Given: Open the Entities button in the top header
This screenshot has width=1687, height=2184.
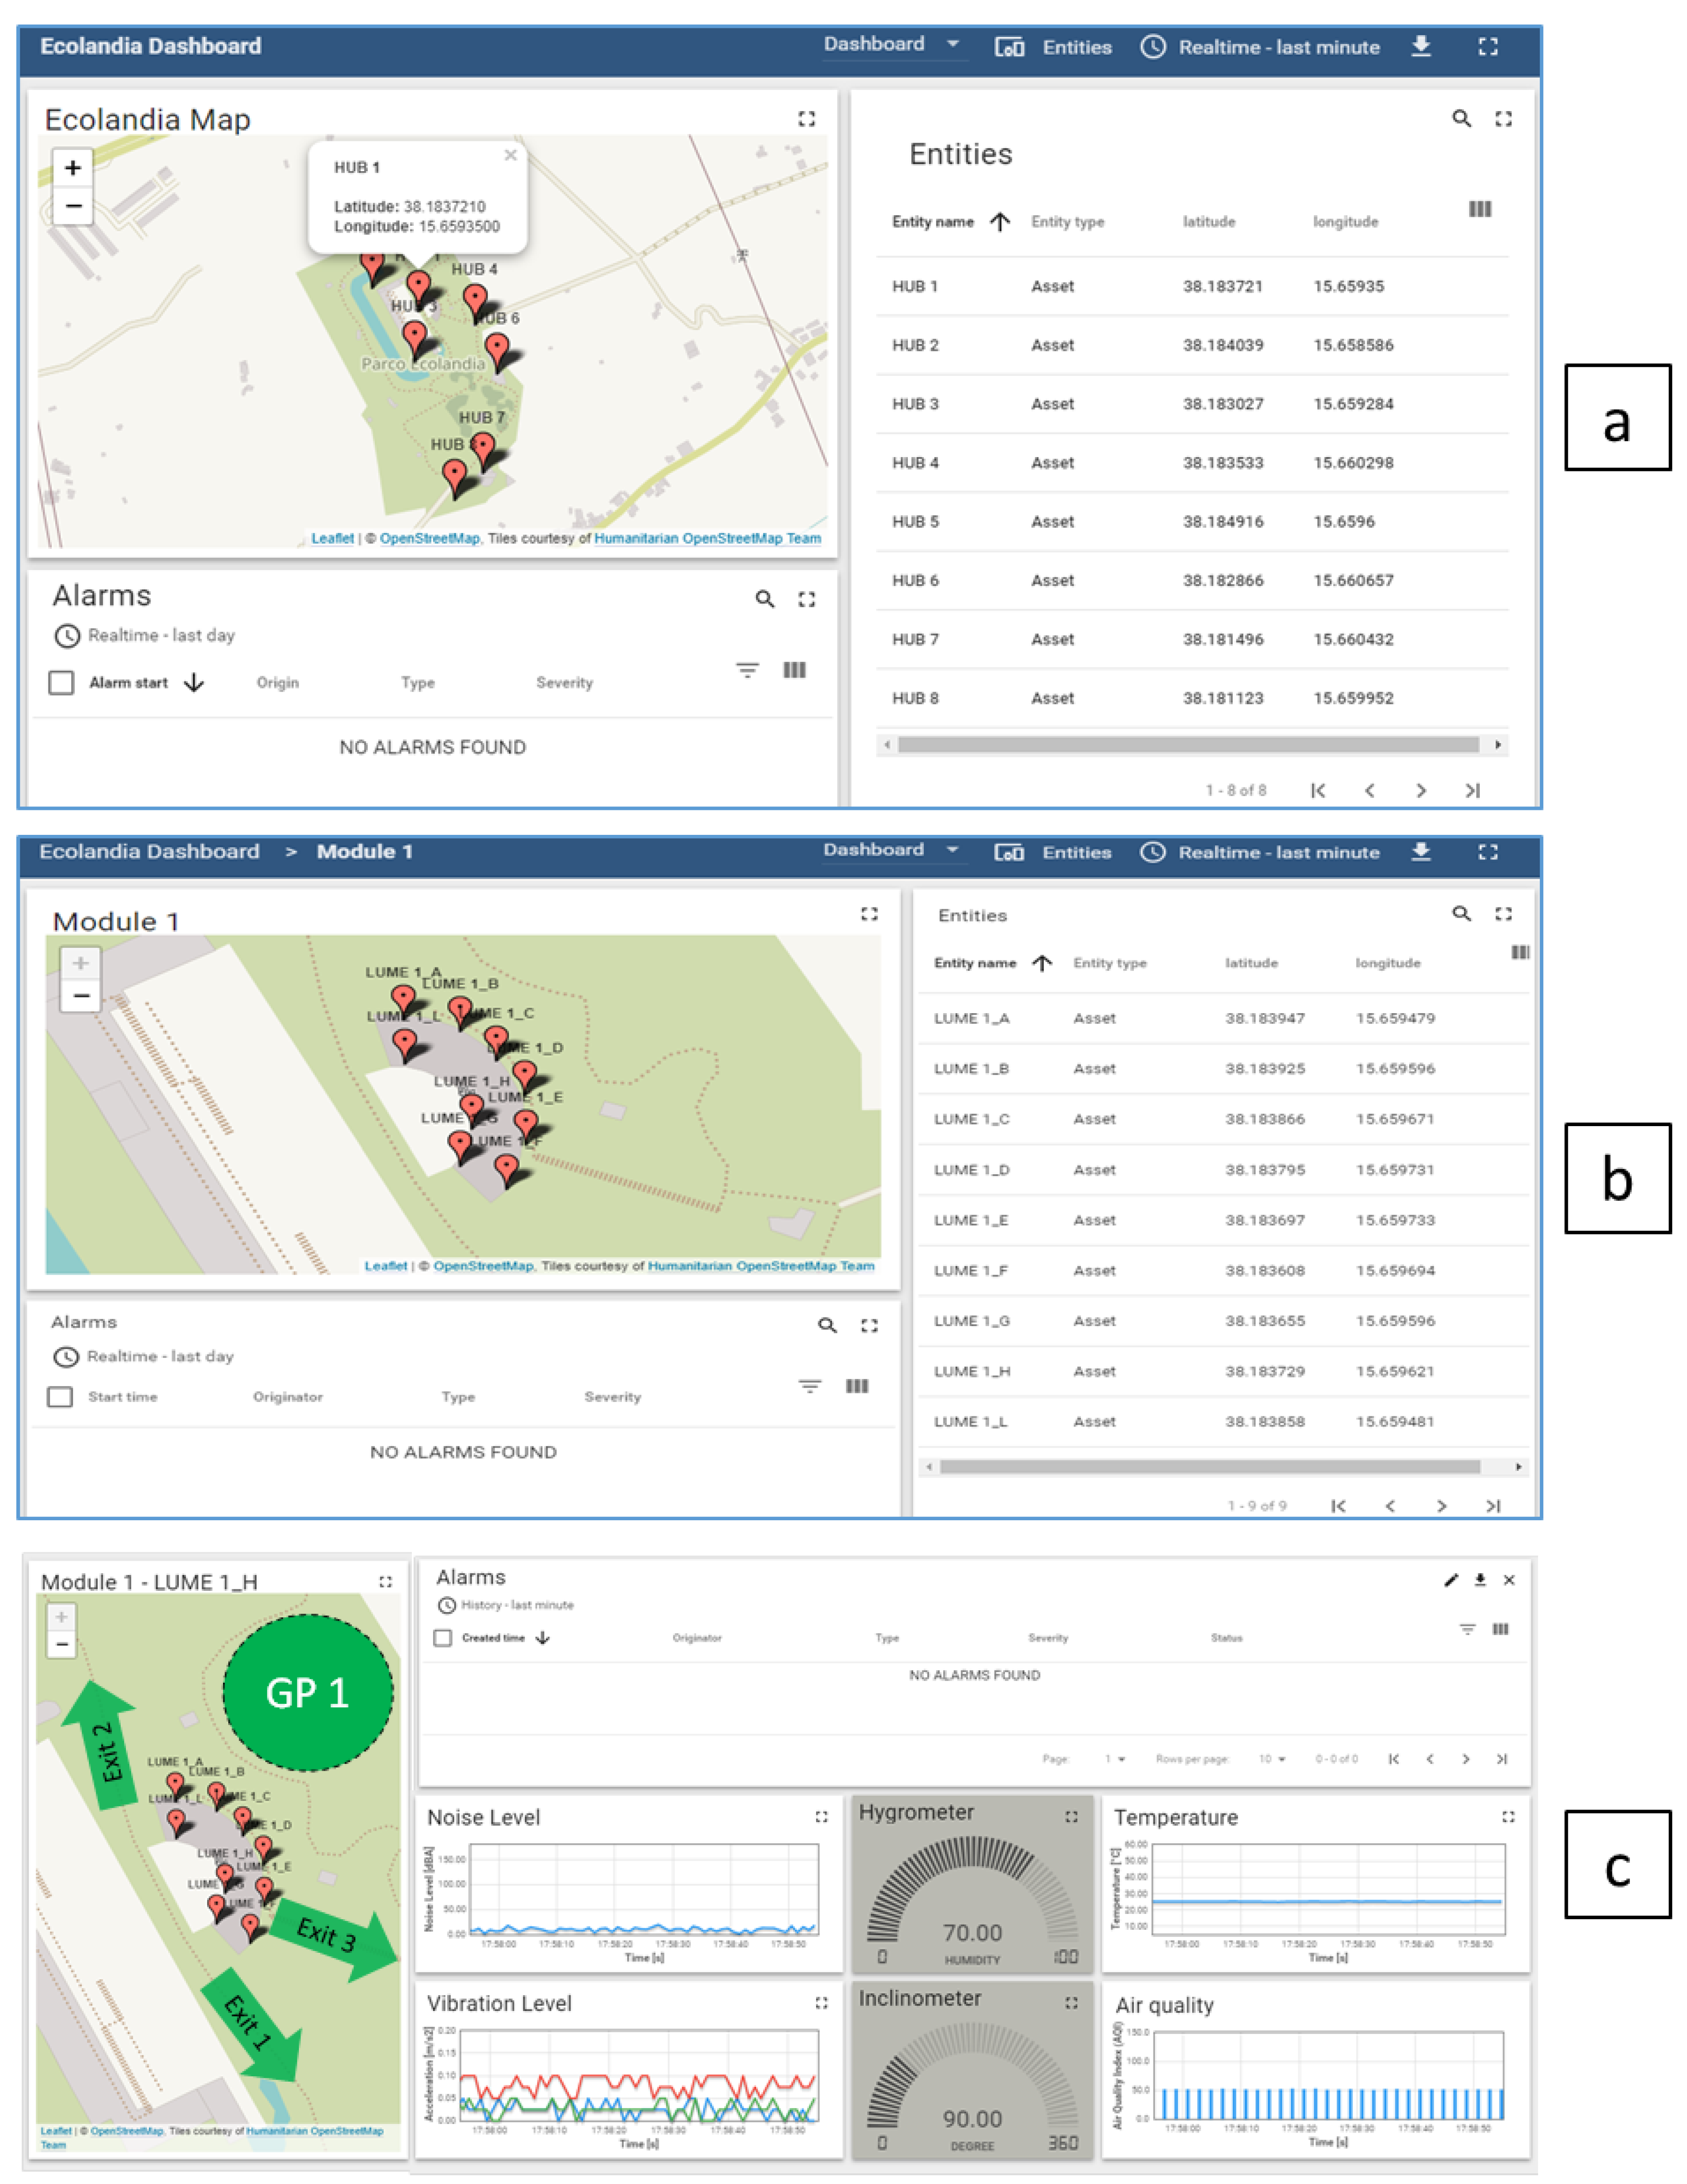Looking at the screenshot, I should point(1053,47).
